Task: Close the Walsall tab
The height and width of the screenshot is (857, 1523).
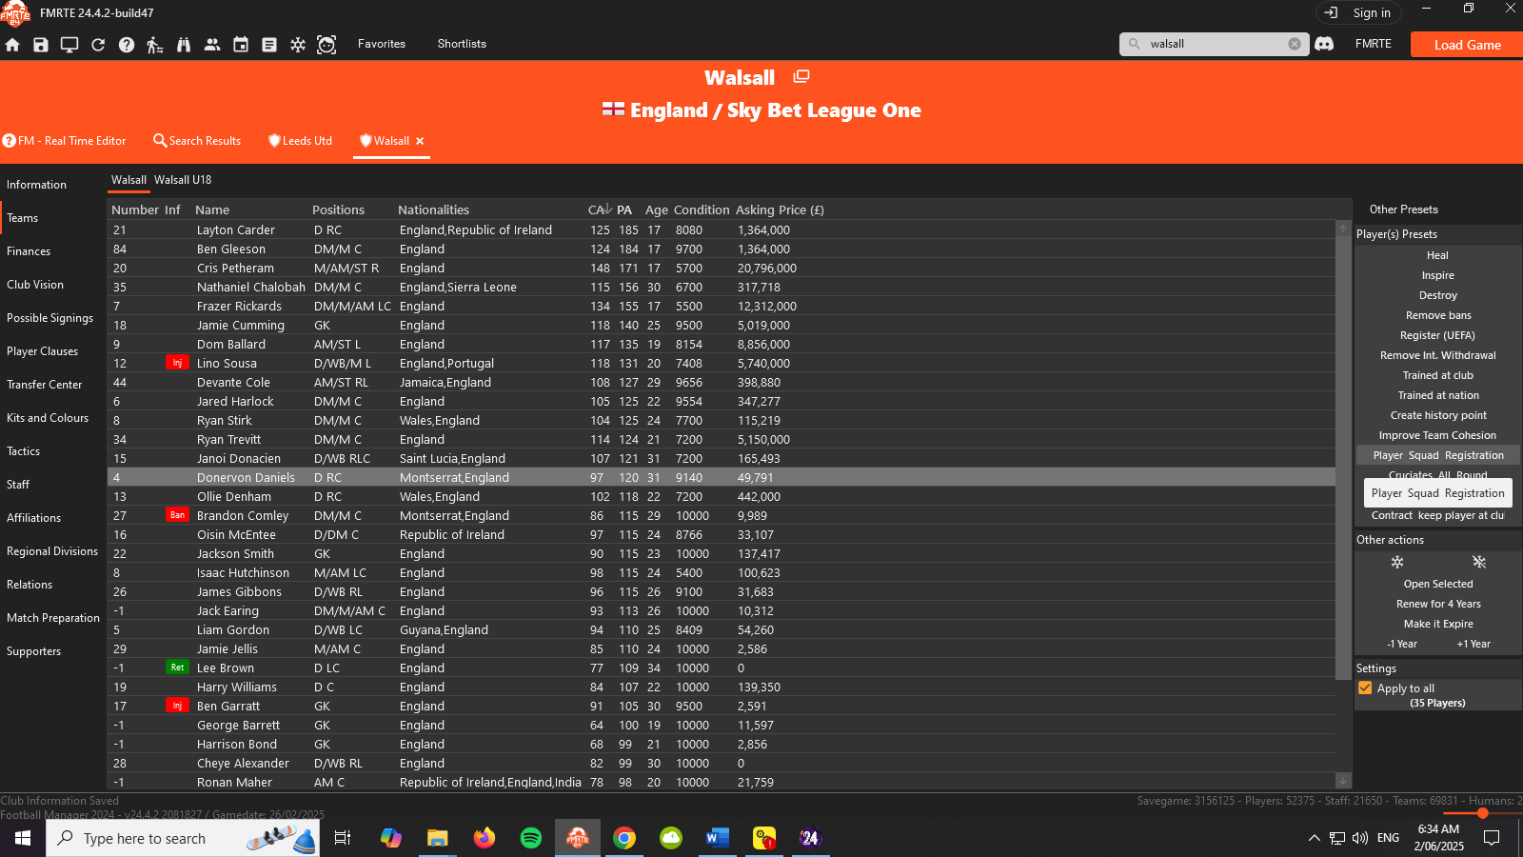Action: coord(420,141)
